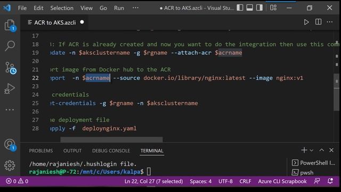
Task: Open the Edit menu
Action: coord(38,8)
